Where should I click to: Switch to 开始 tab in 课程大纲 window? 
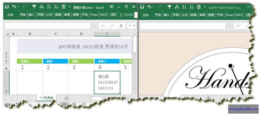[23, 15]
